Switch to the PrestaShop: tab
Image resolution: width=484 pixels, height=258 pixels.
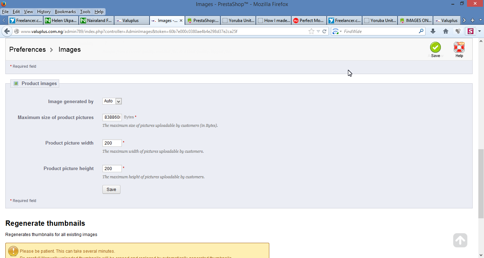(x=203, y=21)
